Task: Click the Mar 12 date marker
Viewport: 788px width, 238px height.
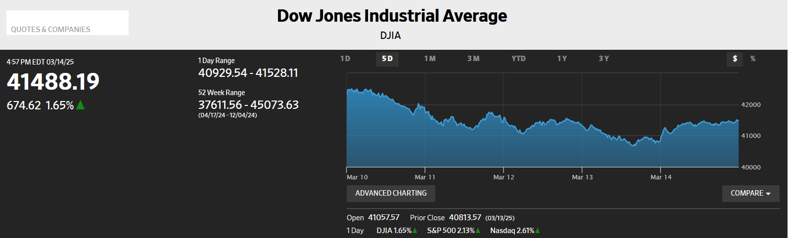Action: pyautogui.click(x=504, y=177)
